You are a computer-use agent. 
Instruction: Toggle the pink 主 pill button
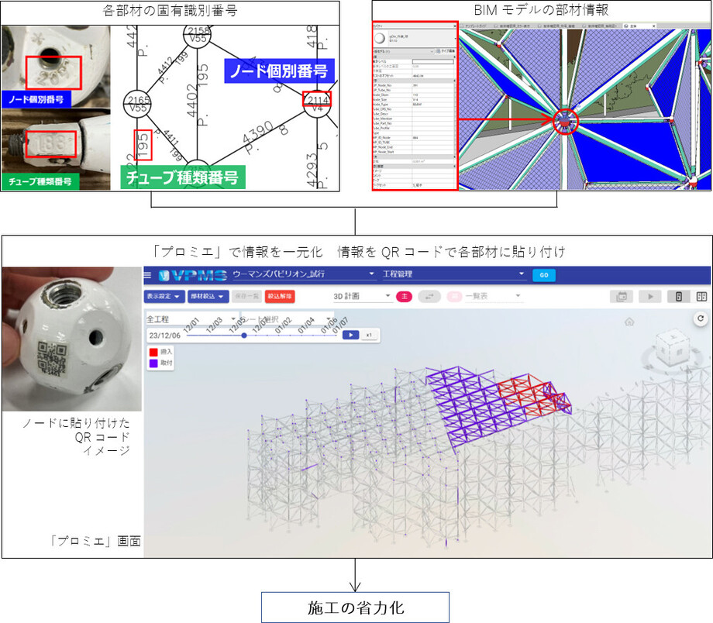click(x=404, y=297)
